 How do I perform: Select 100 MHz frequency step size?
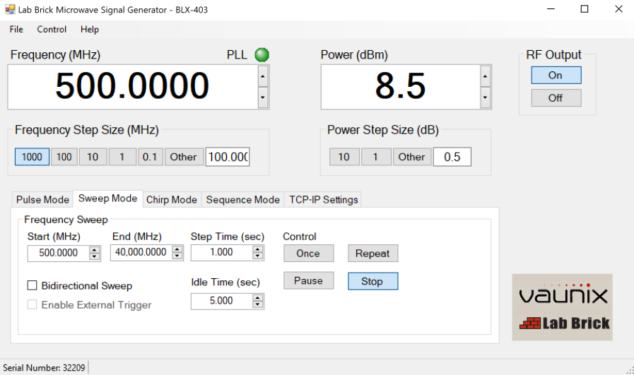point(64,157)
